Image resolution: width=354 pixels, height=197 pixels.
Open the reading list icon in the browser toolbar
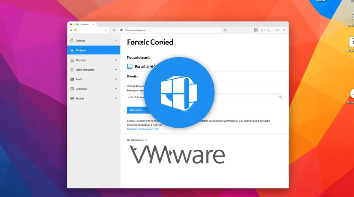[255, 30]
